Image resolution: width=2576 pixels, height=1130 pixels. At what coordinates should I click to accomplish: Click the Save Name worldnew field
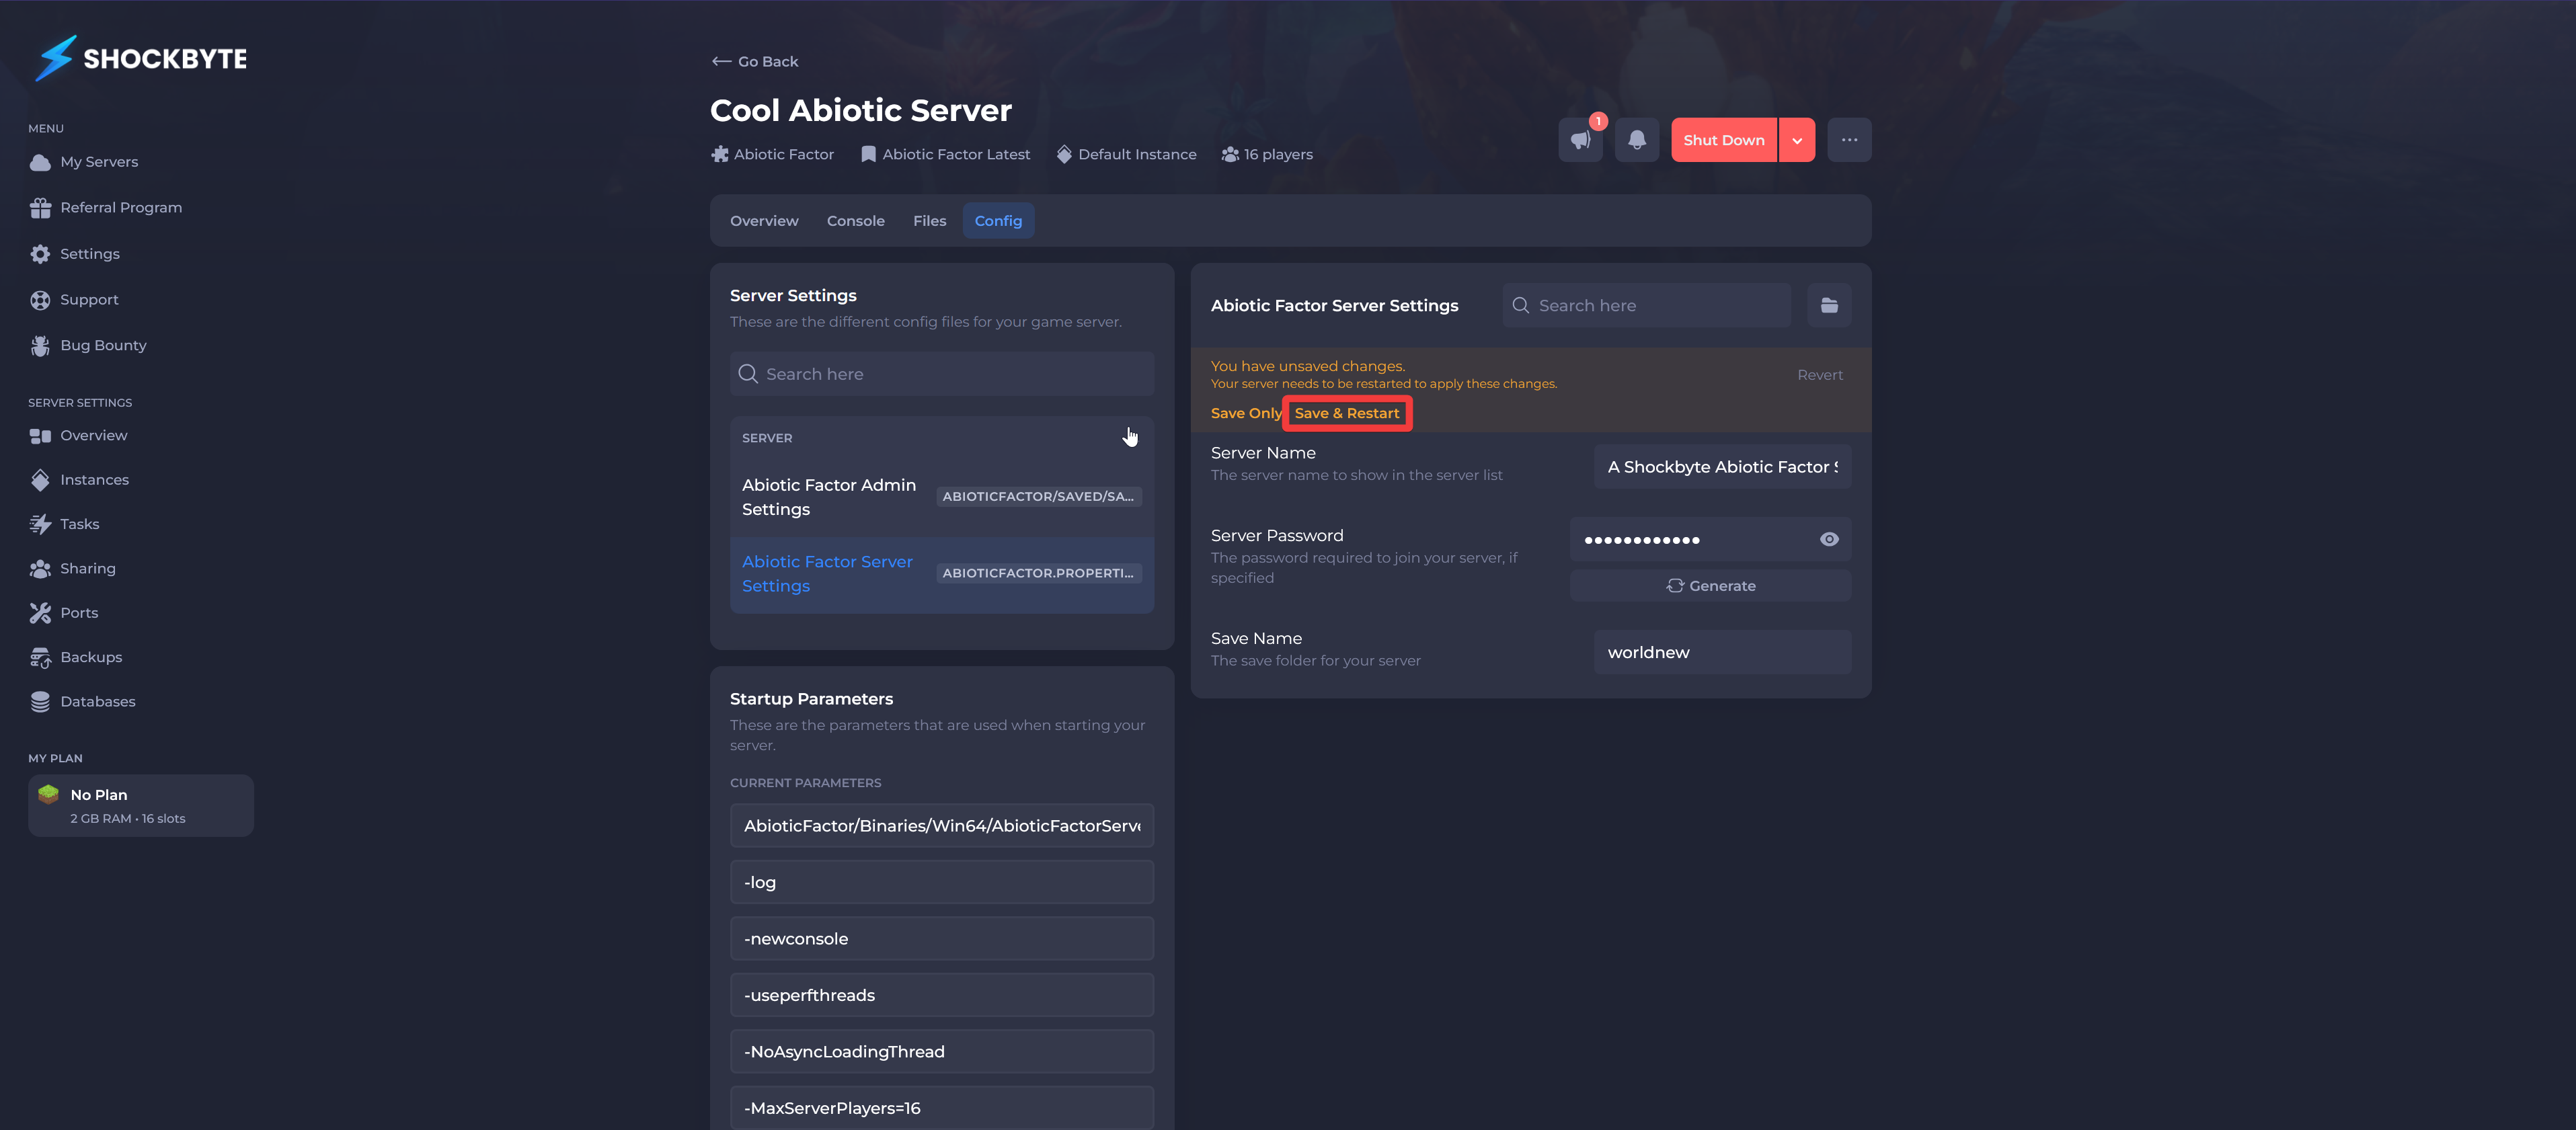pos(1722,652)
